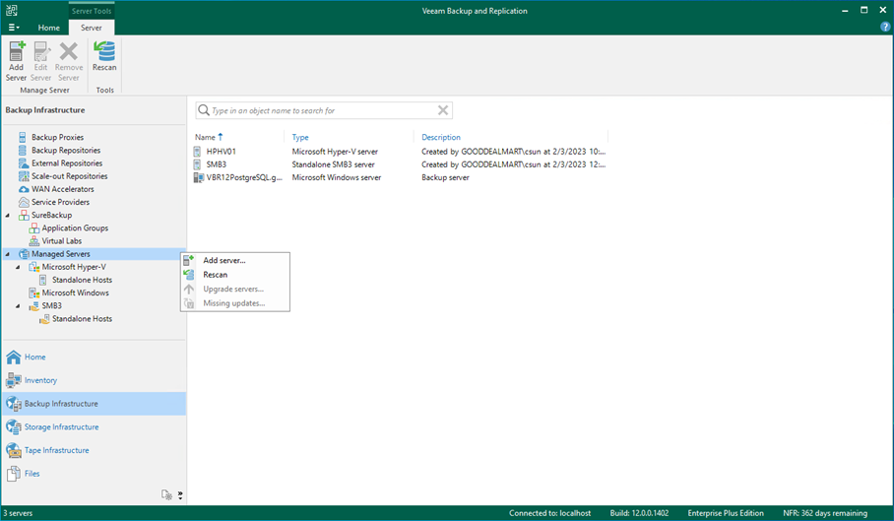Viewport: 894px width, 521px height.
Task: Open the help question mark icon
Action: click(x=885, y=27)
